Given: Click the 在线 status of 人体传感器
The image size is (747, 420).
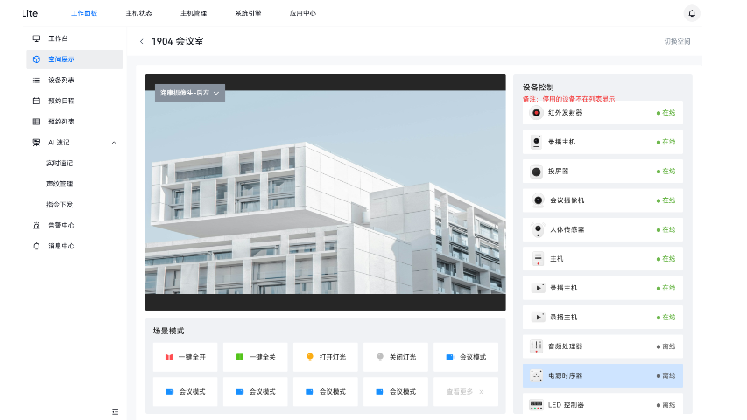Looking at the screenshot, I should coord(666,229).
